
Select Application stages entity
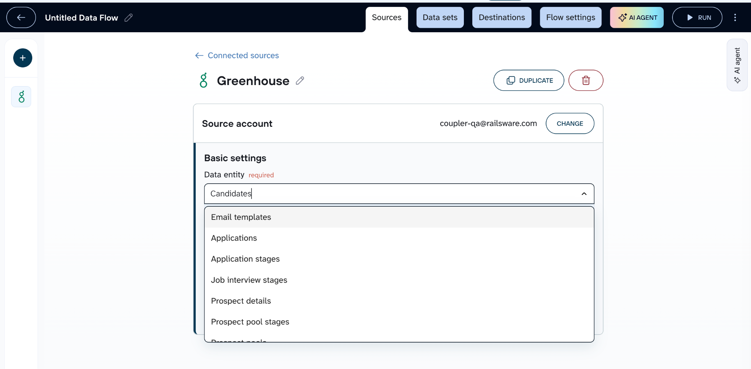399,259
